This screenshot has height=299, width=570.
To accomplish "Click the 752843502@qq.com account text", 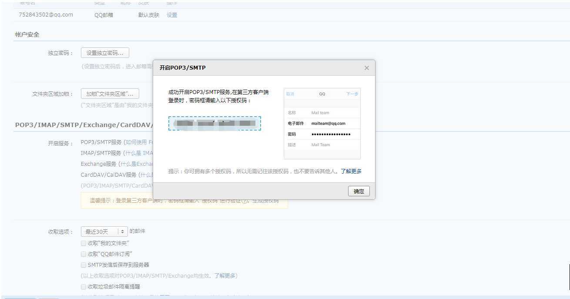I will (46, 15).
